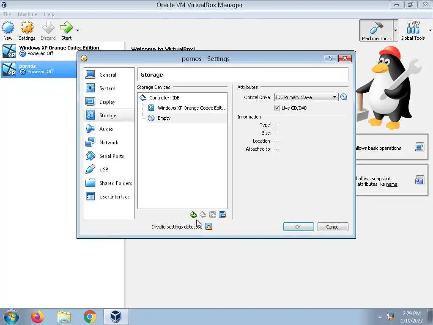Screen dimensions: 433x325
Task: Show hidden system tray icons
Action: pyautogui.click(x=380, y=317)
